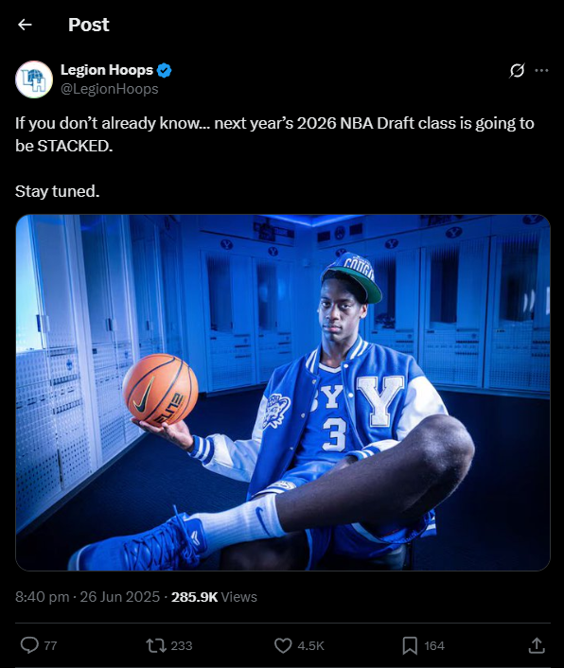The height and width of the screenshot is (668, 564).
Task: Click the reply speech bubble icon
Action: pyautogui.click(x=30, y=645)
